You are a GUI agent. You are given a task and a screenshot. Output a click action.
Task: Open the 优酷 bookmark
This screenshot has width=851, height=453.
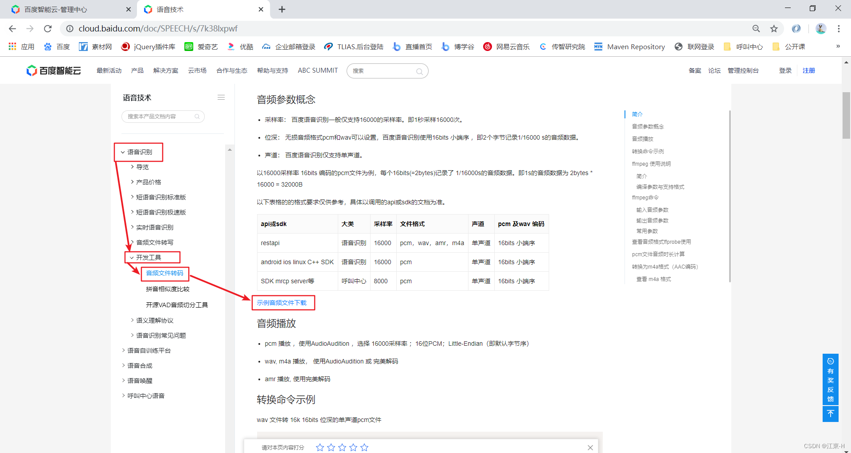coord(240,47)
